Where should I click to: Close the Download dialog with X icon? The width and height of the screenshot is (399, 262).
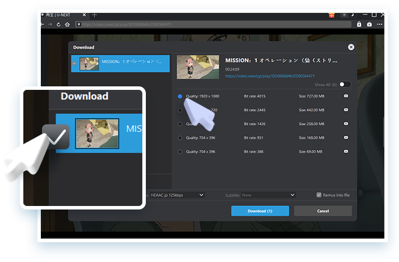pos(351,47)
